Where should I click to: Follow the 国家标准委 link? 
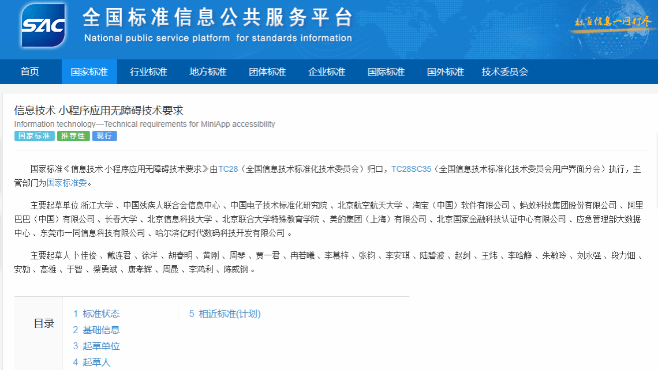pos(66,183)
